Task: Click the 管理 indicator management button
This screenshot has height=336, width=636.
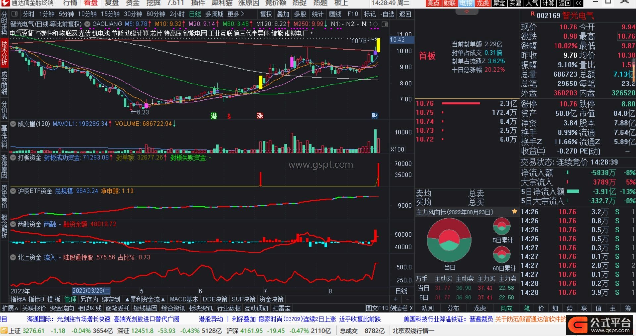Action: [x=70, y=299]
